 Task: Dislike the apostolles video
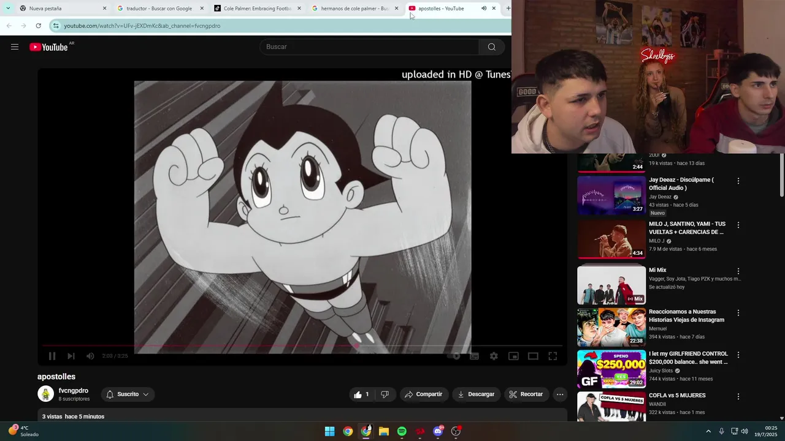385,394
